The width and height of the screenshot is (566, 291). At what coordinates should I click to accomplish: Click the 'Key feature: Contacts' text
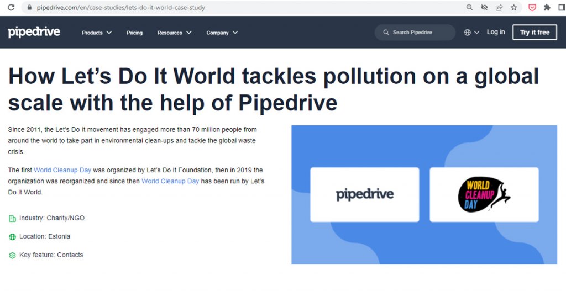pyautogui.click(x=51, y=255)
